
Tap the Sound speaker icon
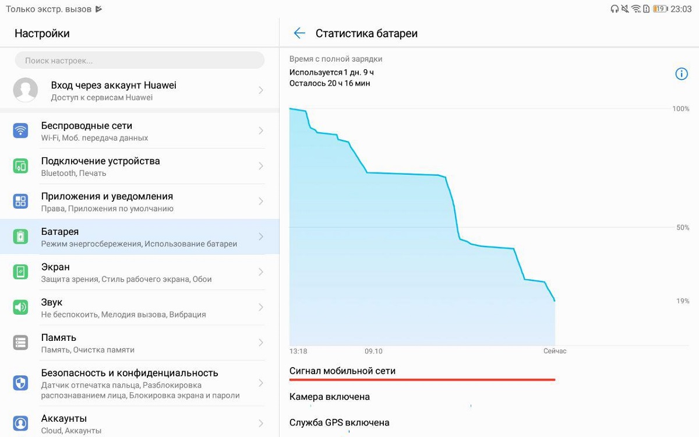(x=20, y=307)
